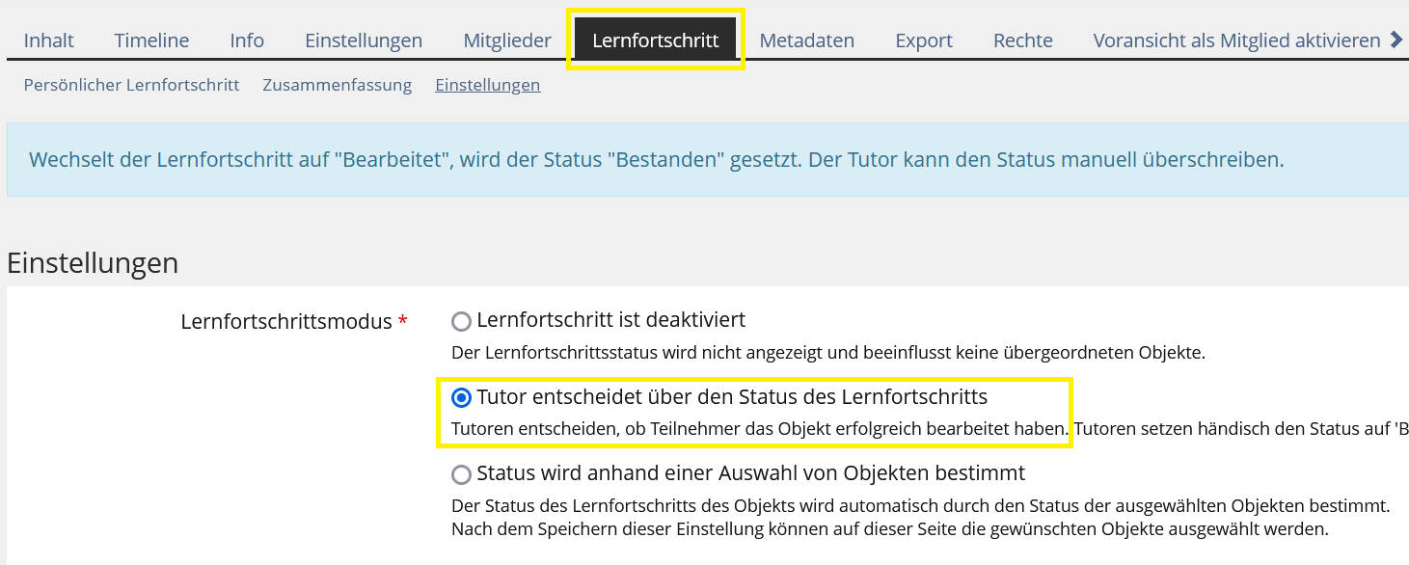The width and height of the screenshot is (1409, 565).
Task: Click the active Lernfortschritt tab
Action: pyautogui.click(x=656, y=40)
